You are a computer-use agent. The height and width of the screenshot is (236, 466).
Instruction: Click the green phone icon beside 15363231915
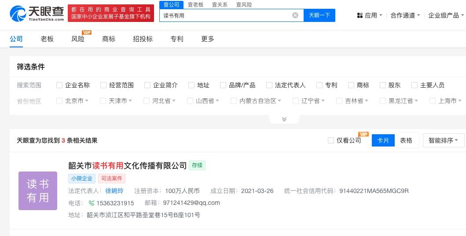pyautogui.click(x=92, y=203)
